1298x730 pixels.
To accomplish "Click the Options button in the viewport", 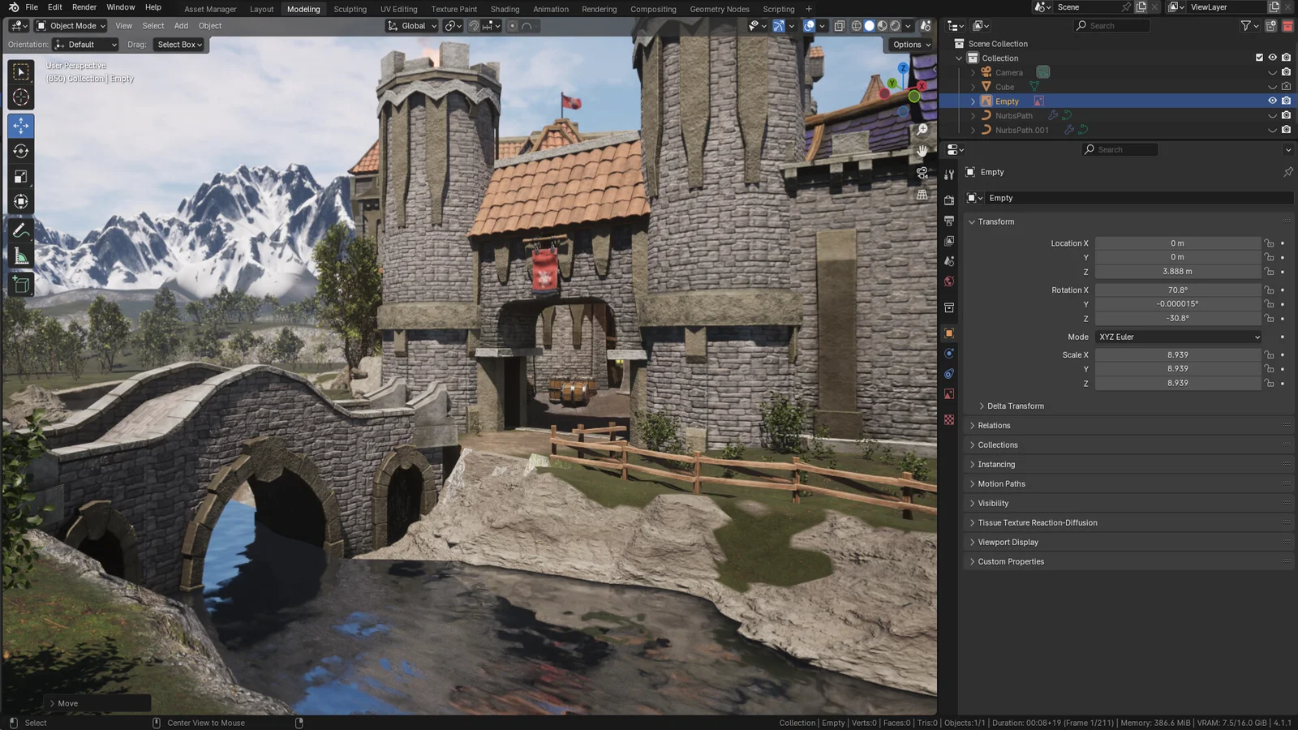I will coord(907,45).
